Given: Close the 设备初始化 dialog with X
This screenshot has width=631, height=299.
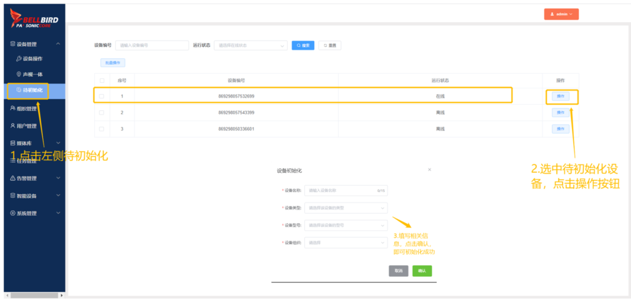Looking at the screenshot, I should [x=430, y=170].
